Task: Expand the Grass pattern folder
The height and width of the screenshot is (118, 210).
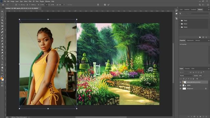Action: tap(180, 24)
